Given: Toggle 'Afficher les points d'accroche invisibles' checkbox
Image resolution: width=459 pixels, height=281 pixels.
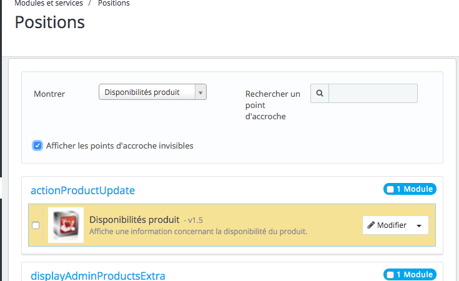Looking at the screenshot, I should [x=37, y=145].
